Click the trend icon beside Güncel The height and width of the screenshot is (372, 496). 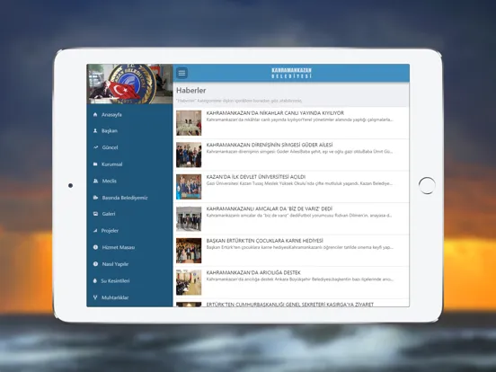(95, 147)
